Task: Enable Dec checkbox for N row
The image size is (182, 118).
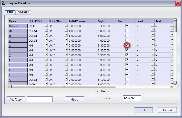Action: click(127, 35)
